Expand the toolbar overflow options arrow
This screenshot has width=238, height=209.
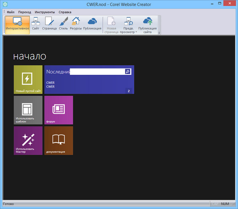(x=159, y=33)
